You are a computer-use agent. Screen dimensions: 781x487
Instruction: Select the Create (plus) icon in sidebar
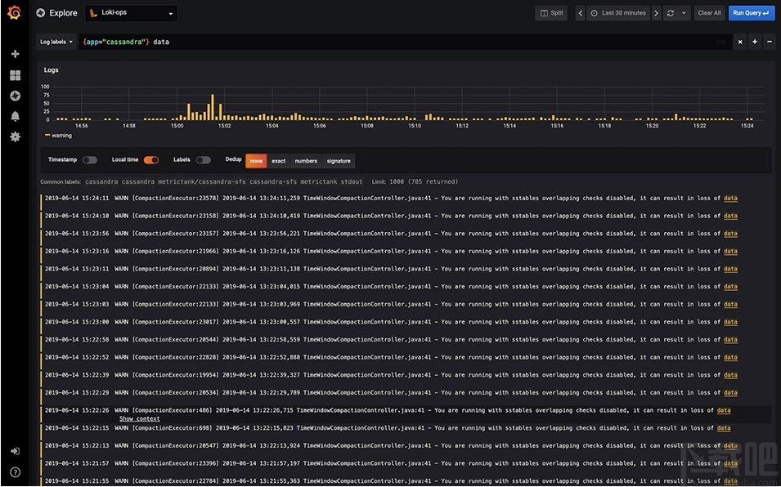click(x=15, y=53)
